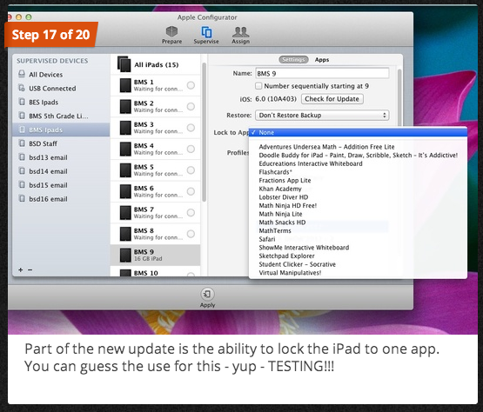
Task: Click the bsd16 email group icon
Action: click(22, 199)
